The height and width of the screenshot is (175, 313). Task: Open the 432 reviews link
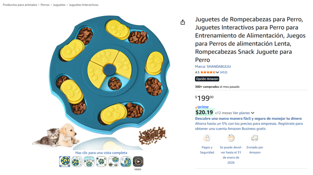point(224,72)
